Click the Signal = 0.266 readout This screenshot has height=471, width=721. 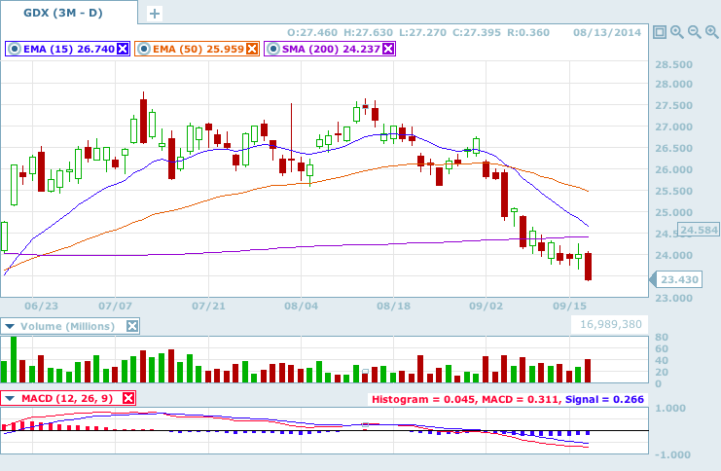pyautogui.click(x=604, y=399)
